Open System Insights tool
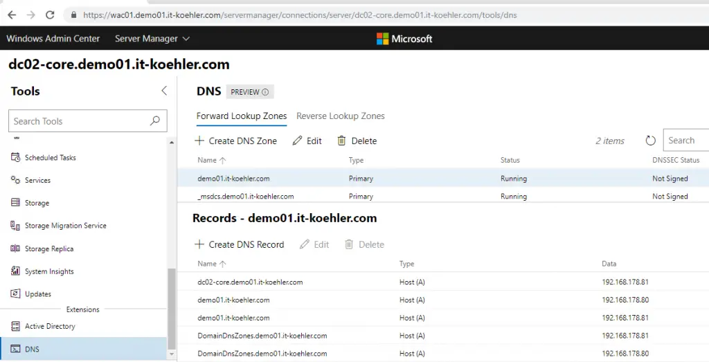Screen dimensions: 709x362 (48, 272)
